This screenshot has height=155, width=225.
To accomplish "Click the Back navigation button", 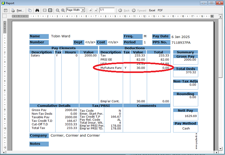I will pyautogui.click(x=124, y=10).
